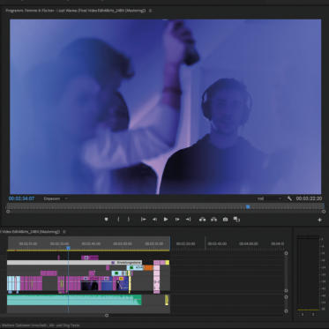Screen dimensions: 329x329
Task: Play the sequence in the program monitor
Action: point(166,220)
